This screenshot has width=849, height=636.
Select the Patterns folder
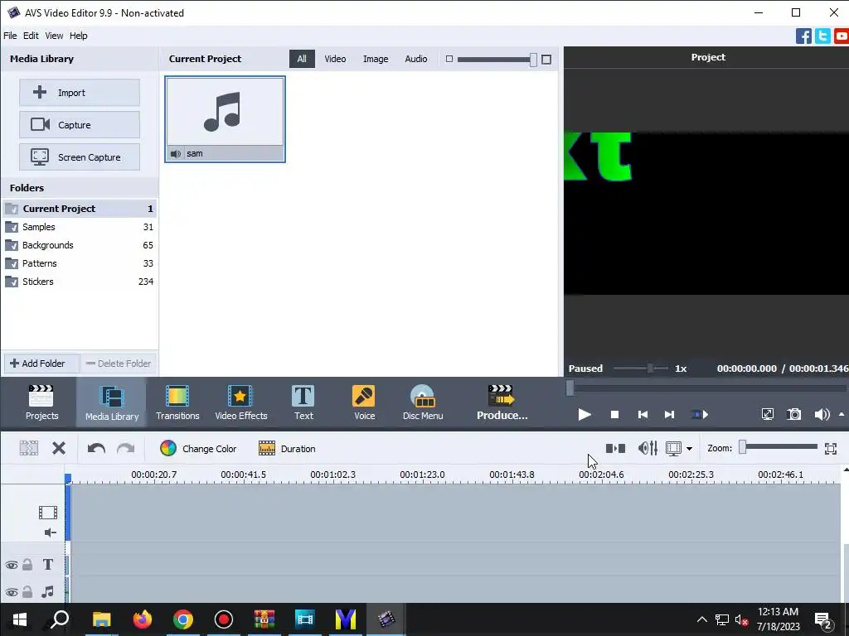click(79, 263)
